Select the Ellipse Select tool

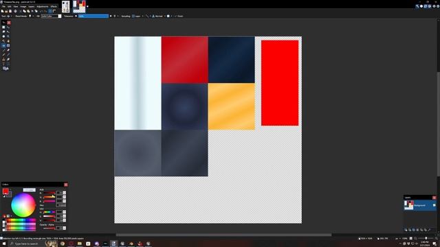3,36
